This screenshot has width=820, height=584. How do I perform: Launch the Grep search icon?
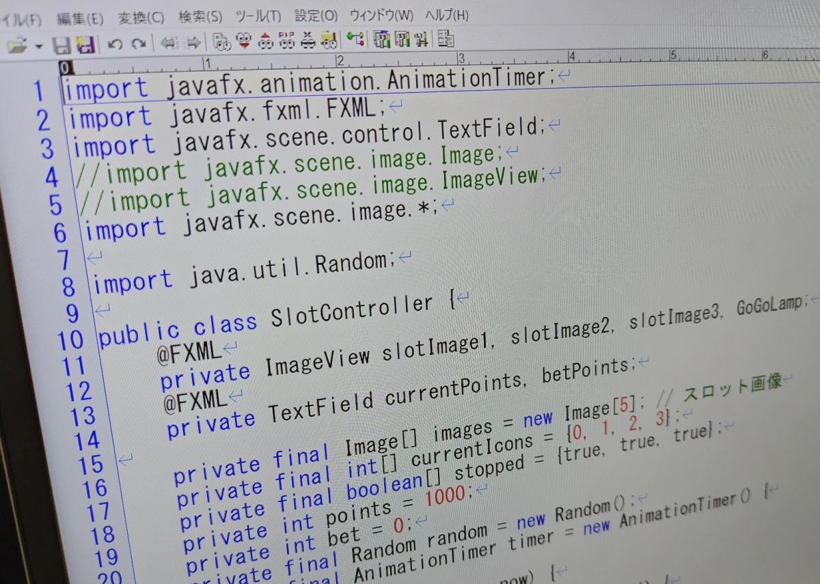329,41
